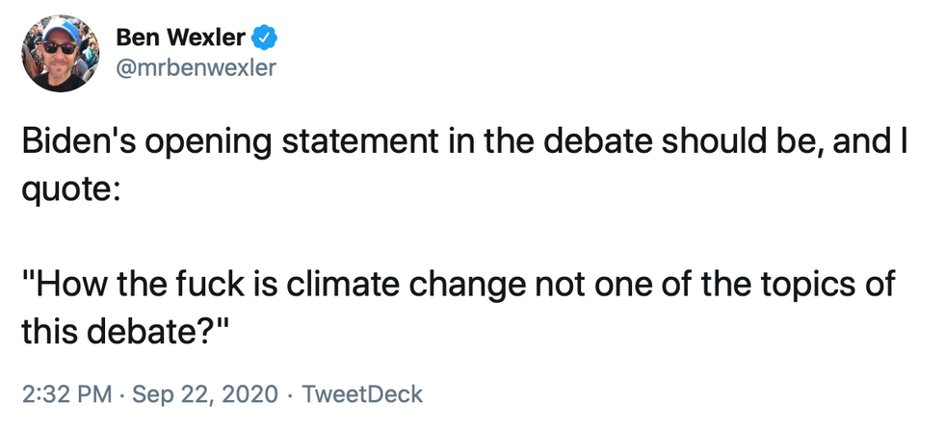Open the @mrbenwexler handle link

click(x=196, y=69)
